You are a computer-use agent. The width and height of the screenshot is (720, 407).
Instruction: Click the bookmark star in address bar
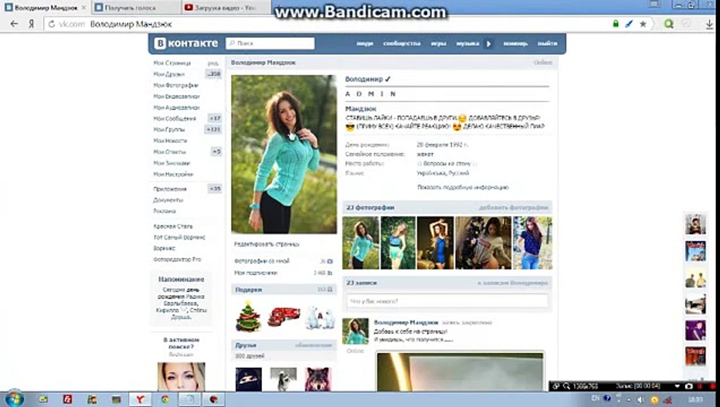643,24
